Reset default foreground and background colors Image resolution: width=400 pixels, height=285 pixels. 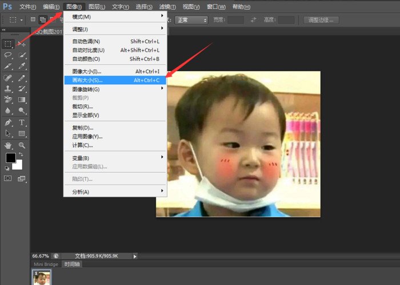click(7, 168)
